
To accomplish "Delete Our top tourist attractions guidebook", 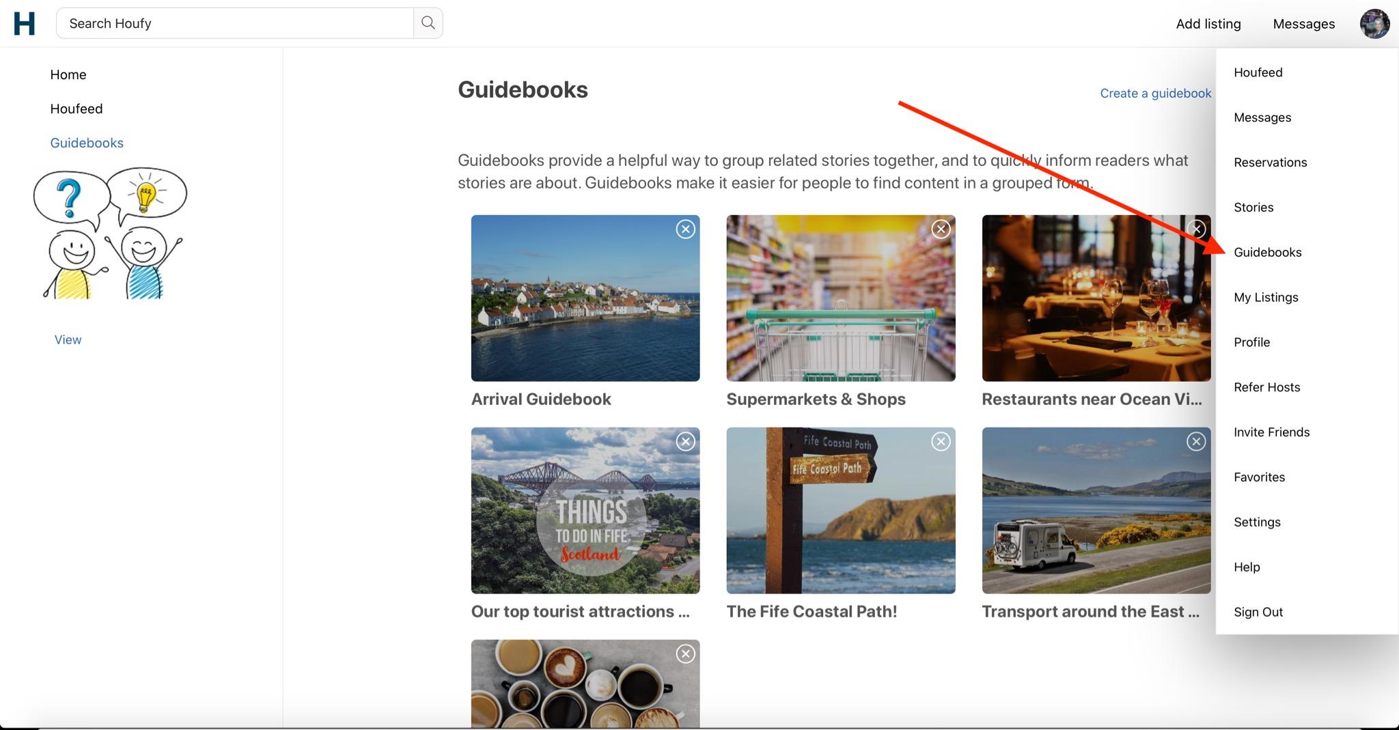I will [686, 441].
